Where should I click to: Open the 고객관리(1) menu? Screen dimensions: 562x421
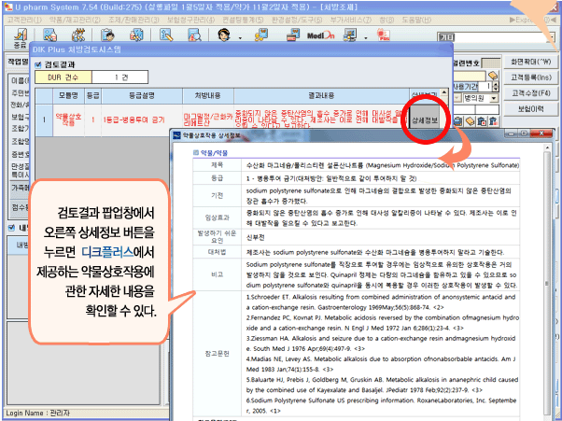[x=24, y=20]
